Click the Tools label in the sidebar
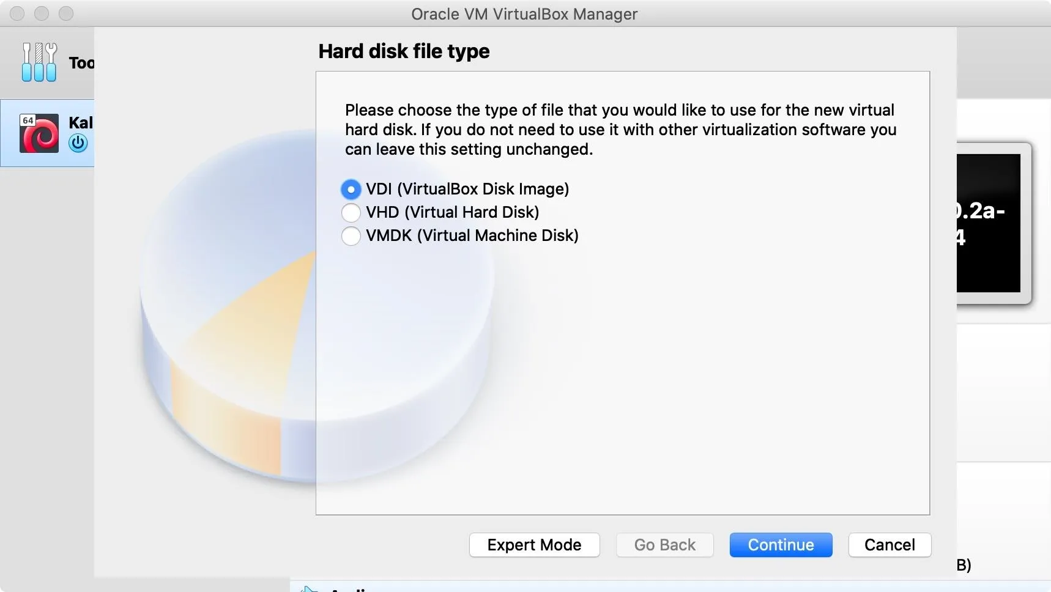The height and width of the screenshot is (592, 1051). [x=81, y=62]
